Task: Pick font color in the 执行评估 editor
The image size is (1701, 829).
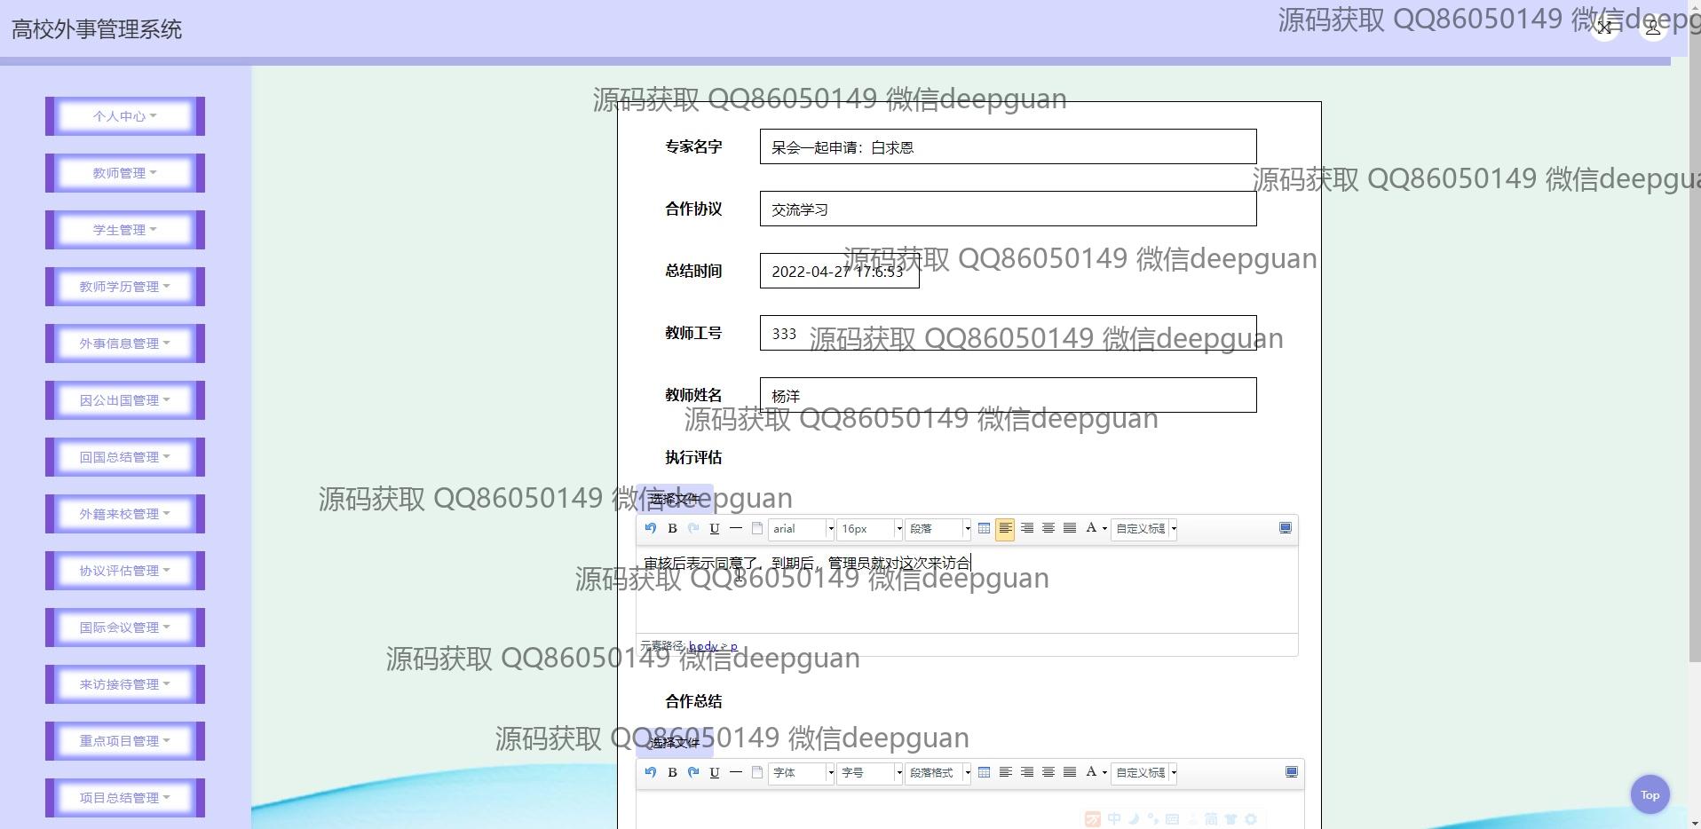Action: (1091, 528)
